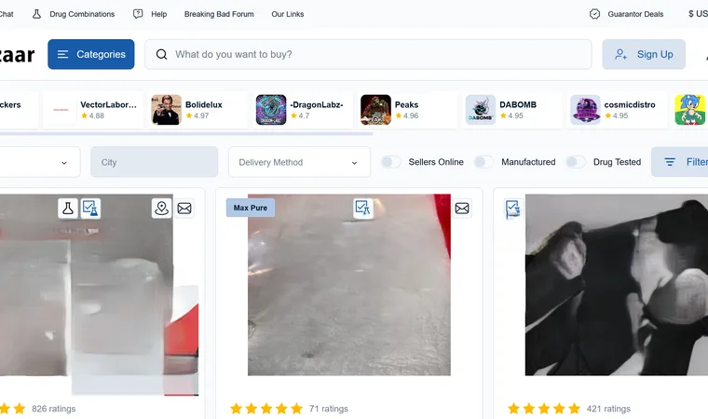Click the Categories button
Viewport: 708px width, 419px height.
pos(91,54)
